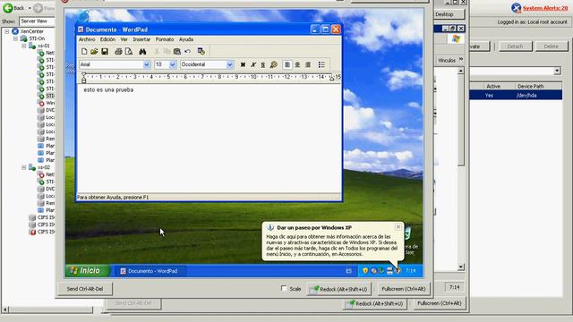Image resolution: width=573 pixels, height=322 pixels.
Task: Click the left indent marker on the ruler
Action: pos(83,78)
